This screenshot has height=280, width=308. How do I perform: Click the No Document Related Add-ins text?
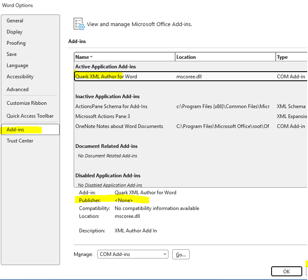click(x=108, y=156)
